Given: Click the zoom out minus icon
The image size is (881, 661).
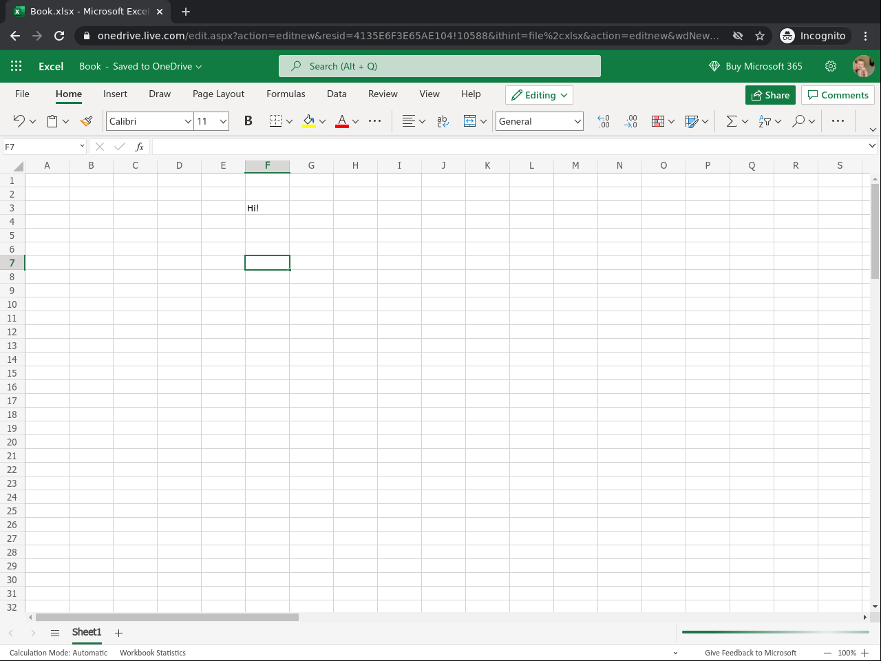Looking at the screenshot, I should click(x=828, y=653).
